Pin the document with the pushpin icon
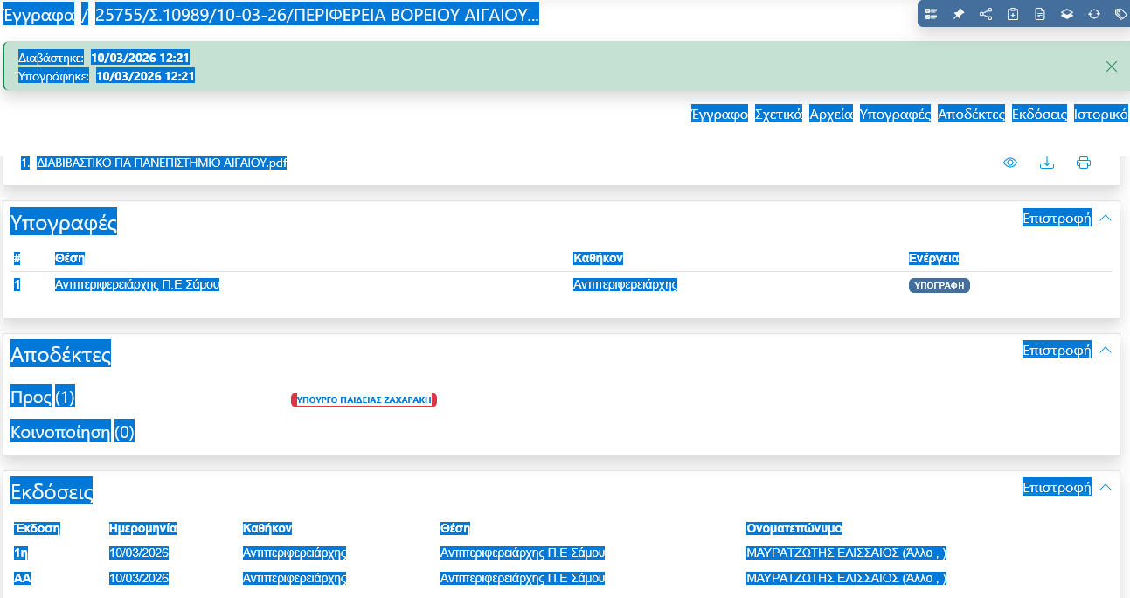The height and width of the screenshot is (598, 1130). [959, 14]
